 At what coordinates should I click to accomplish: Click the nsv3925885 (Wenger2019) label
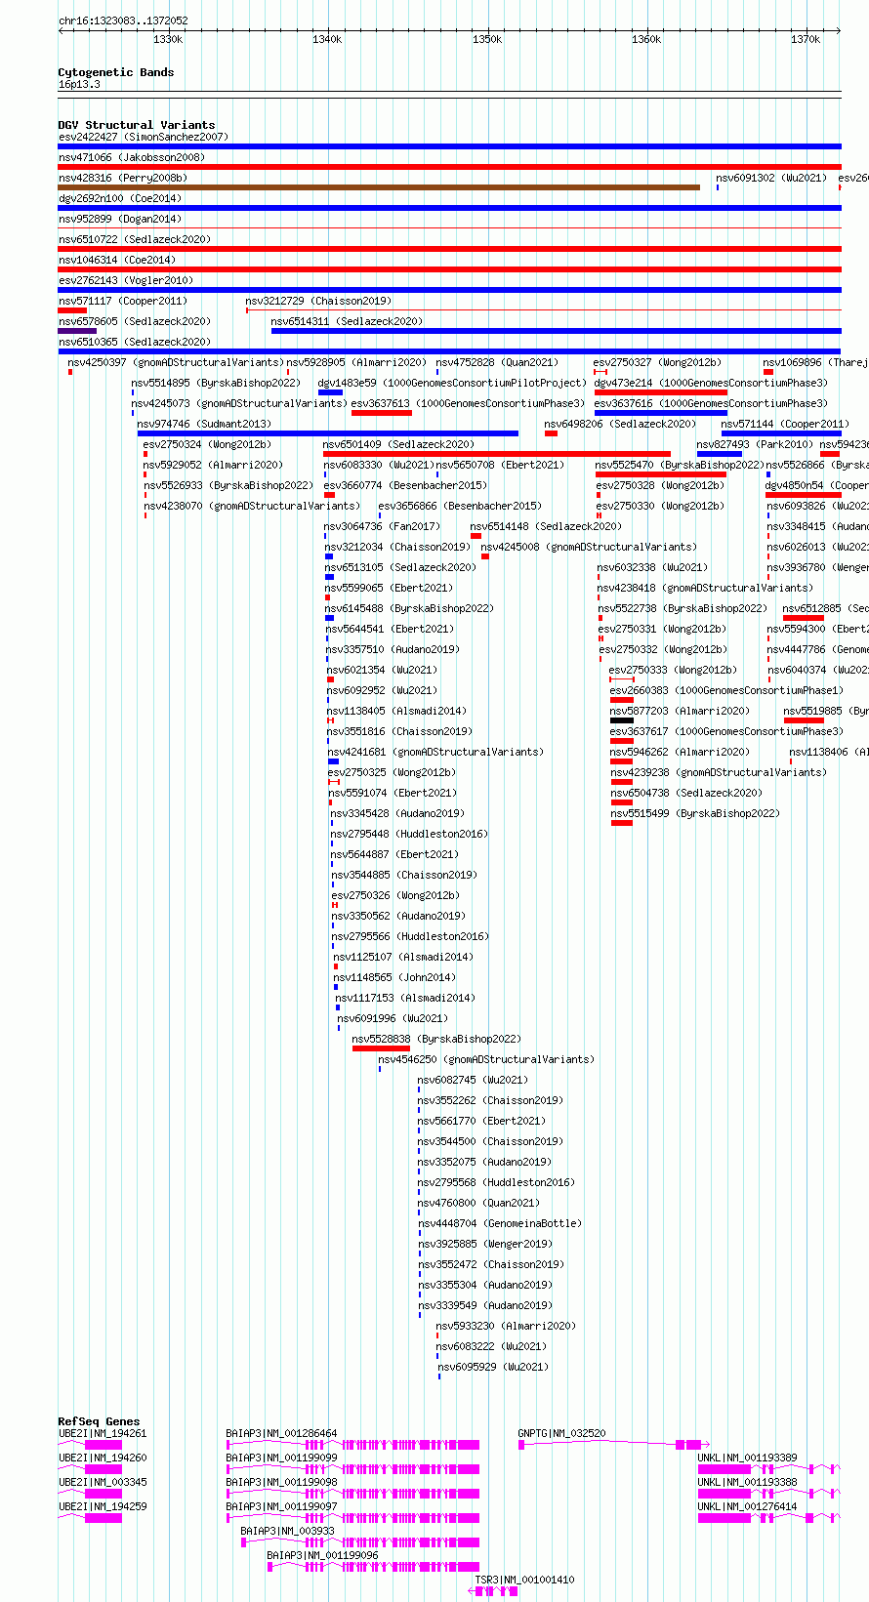(486, 1244)
